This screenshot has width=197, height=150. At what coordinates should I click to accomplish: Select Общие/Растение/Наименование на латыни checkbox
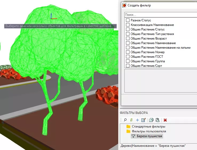128,48
